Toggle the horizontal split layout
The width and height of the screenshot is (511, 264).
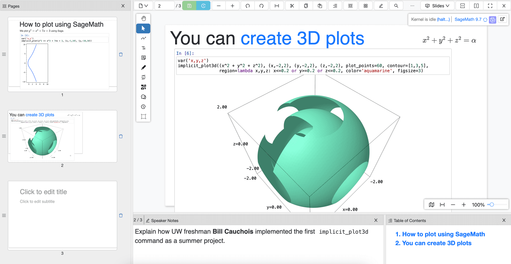462,5
